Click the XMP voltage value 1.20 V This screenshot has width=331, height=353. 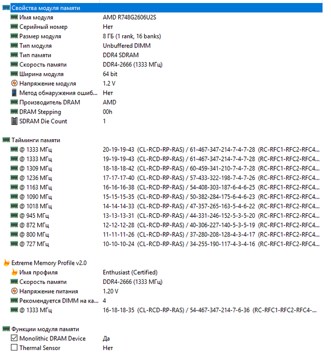[x=110, y=291]
